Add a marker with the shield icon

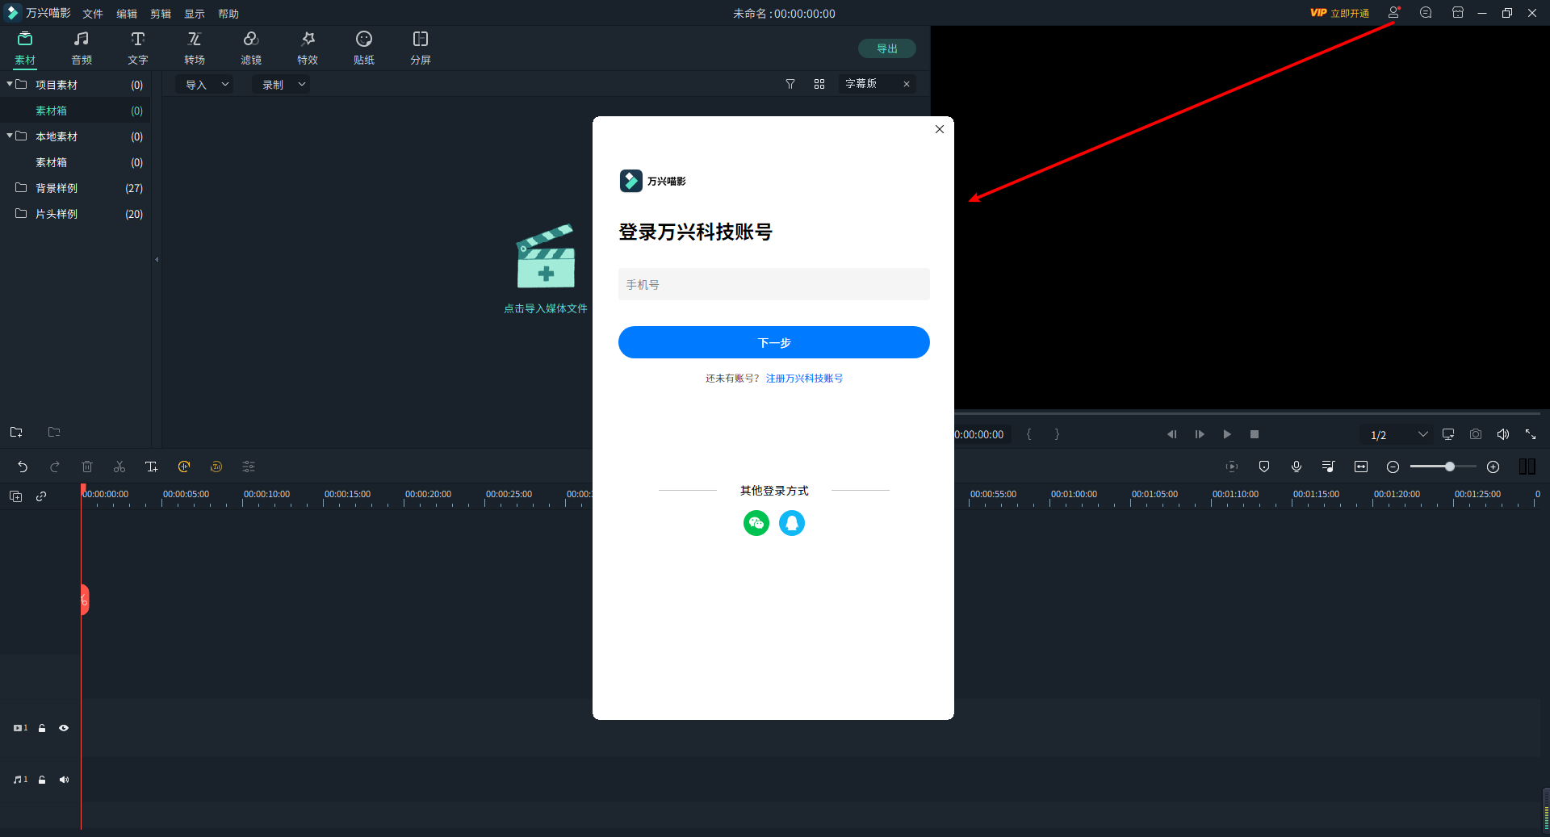pos(1264,467)
